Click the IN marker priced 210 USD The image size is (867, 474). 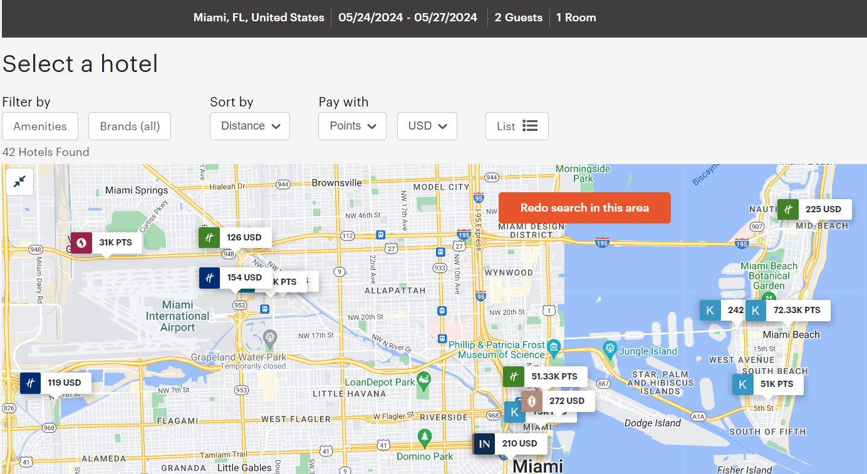tap(509, 443)
